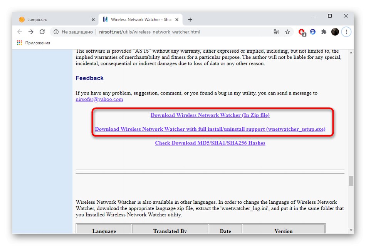Bookmark this page with the star icon

[287, 32]
